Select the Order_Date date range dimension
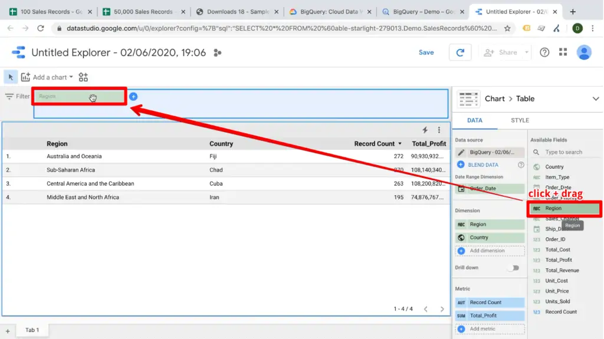Screen dimensions: 604x339 [490, 189]
